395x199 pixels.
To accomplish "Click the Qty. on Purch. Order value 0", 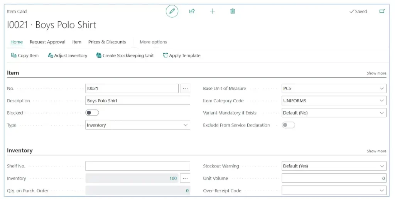I will 187,191.
